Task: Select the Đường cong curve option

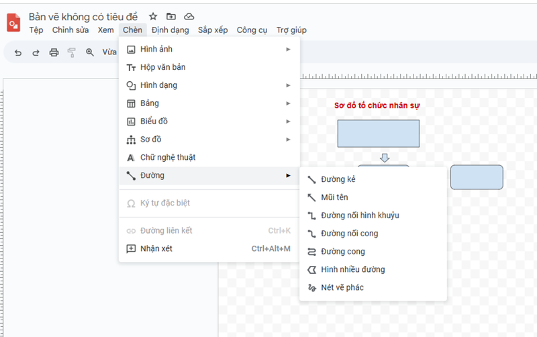Action: (x=373, y=251)
